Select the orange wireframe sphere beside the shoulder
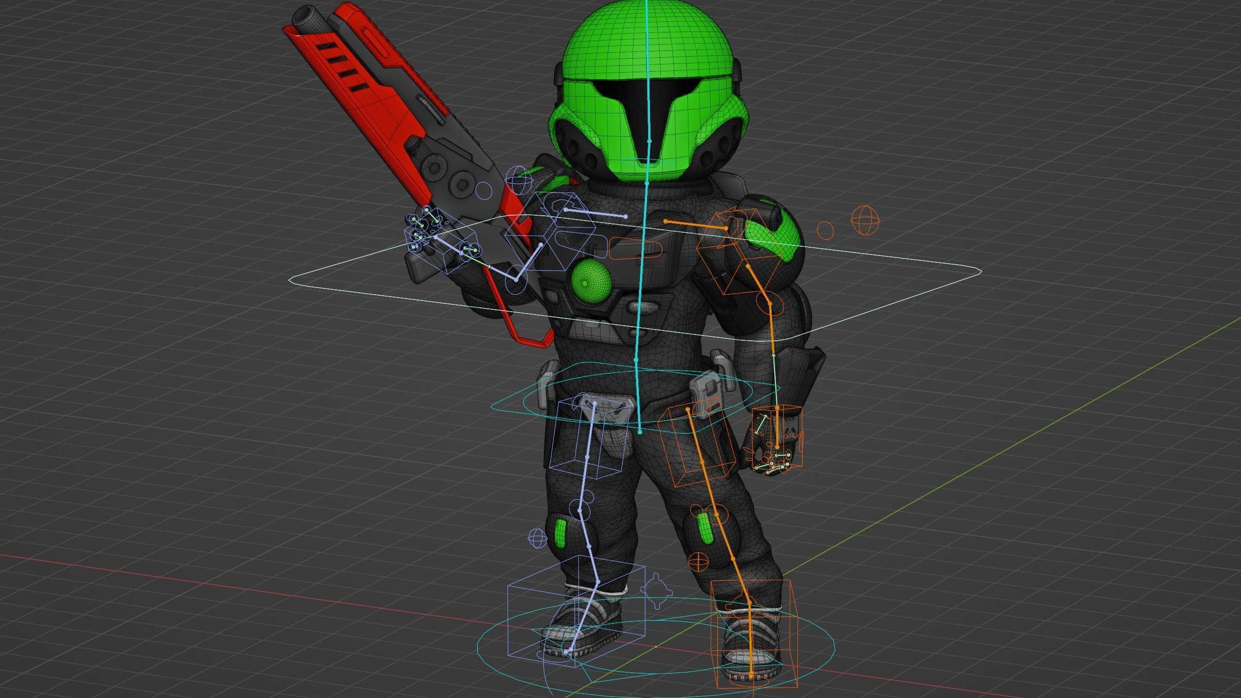1241x698 pixels. click(865, 221)
